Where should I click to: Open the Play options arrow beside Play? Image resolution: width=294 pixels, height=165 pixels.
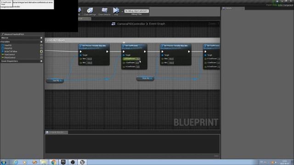(122, 11)
